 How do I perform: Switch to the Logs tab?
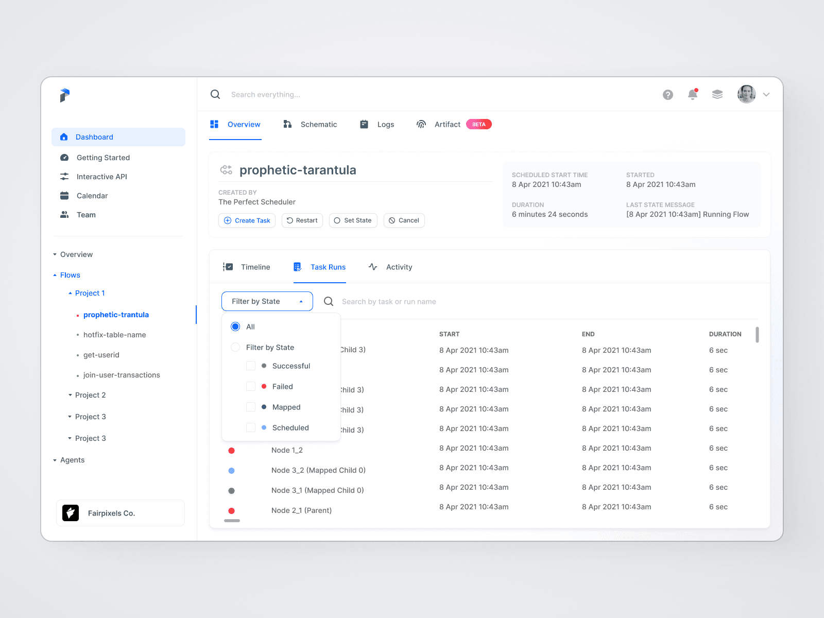(x=377, y=124)
